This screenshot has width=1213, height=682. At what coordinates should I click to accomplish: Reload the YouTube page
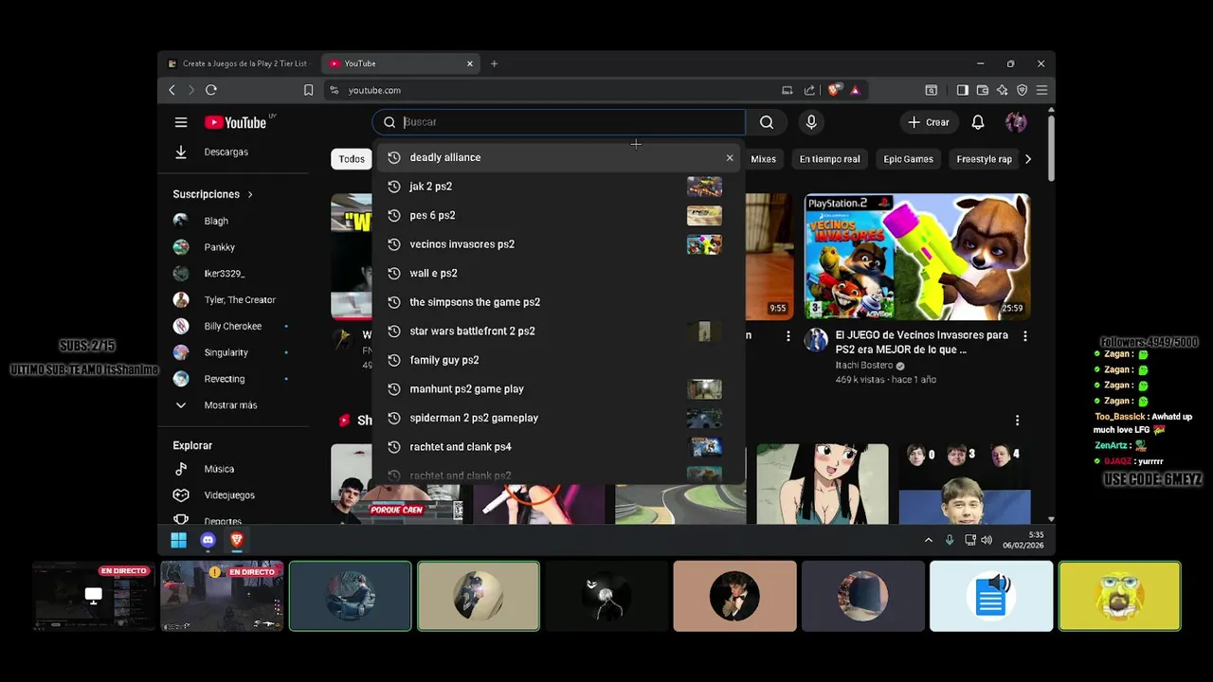[x=210, y=90]
